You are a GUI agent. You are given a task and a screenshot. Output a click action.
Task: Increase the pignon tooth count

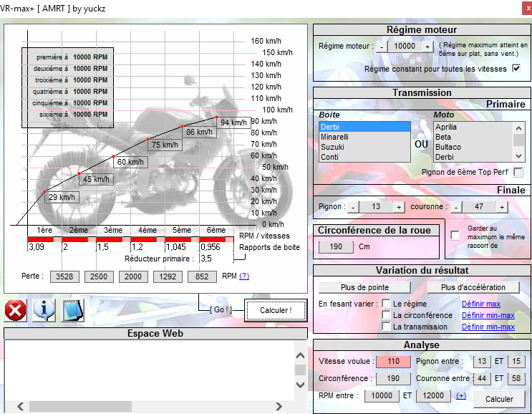coord(398,207)
